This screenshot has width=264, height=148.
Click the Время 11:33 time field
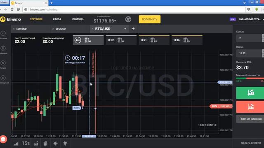pos(249,53)
